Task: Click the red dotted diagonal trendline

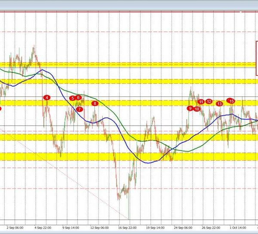Action: [x=86, y=181]
